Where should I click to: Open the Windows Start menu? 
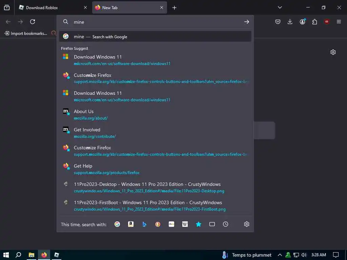point(6,255)
